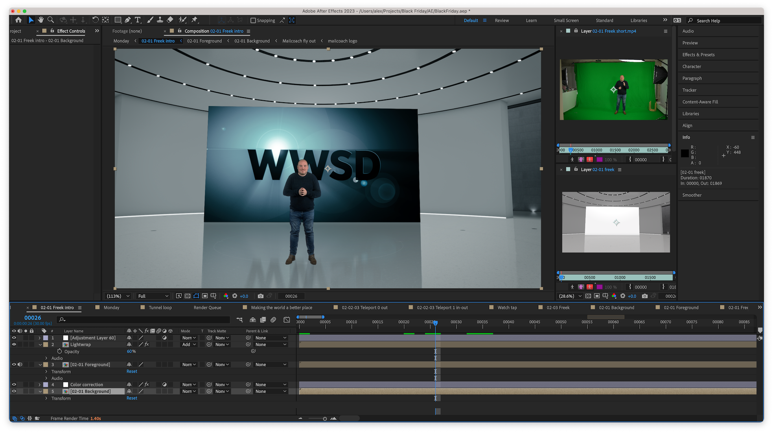Toggle visibility of 02-01 Foreground layer
773x433 pixels.
click(14, 365)
